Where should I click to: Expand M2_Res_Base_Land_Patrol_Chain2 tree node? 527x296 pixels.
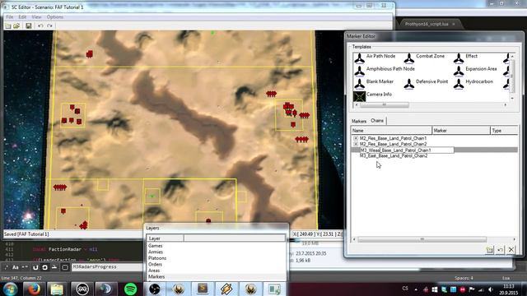356,144
